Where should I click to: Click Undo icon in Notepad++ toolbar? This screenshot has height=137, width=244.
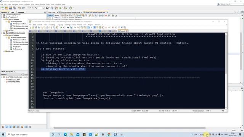(x=61, y=27)
